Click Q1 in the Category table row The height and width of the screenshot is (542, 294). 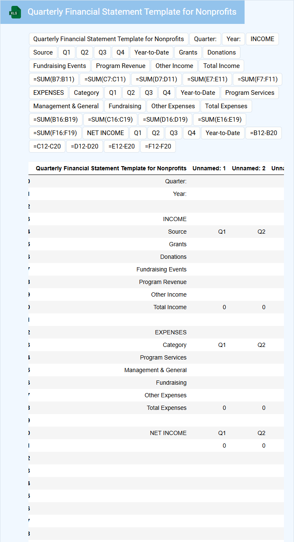point(222,345)
